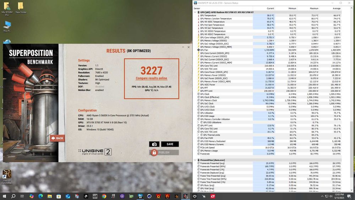Click the padlock icon on the Publish button
This screenshot has height=200, width=355.
click(154, 152)
